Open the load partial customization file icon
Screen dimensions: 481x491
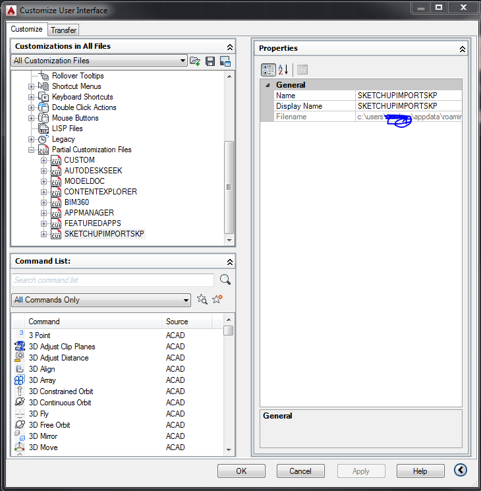(x=195, y=61)
